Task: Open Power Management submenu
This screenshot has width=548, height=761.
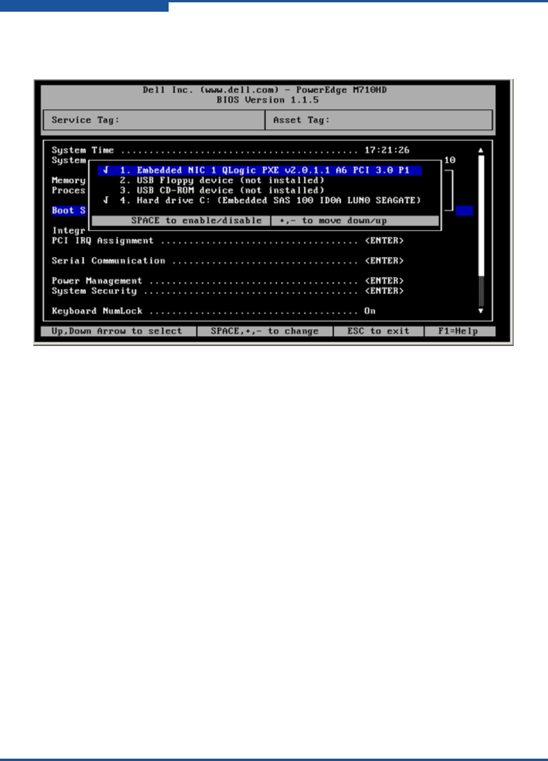Action: (x=228, y=280)
